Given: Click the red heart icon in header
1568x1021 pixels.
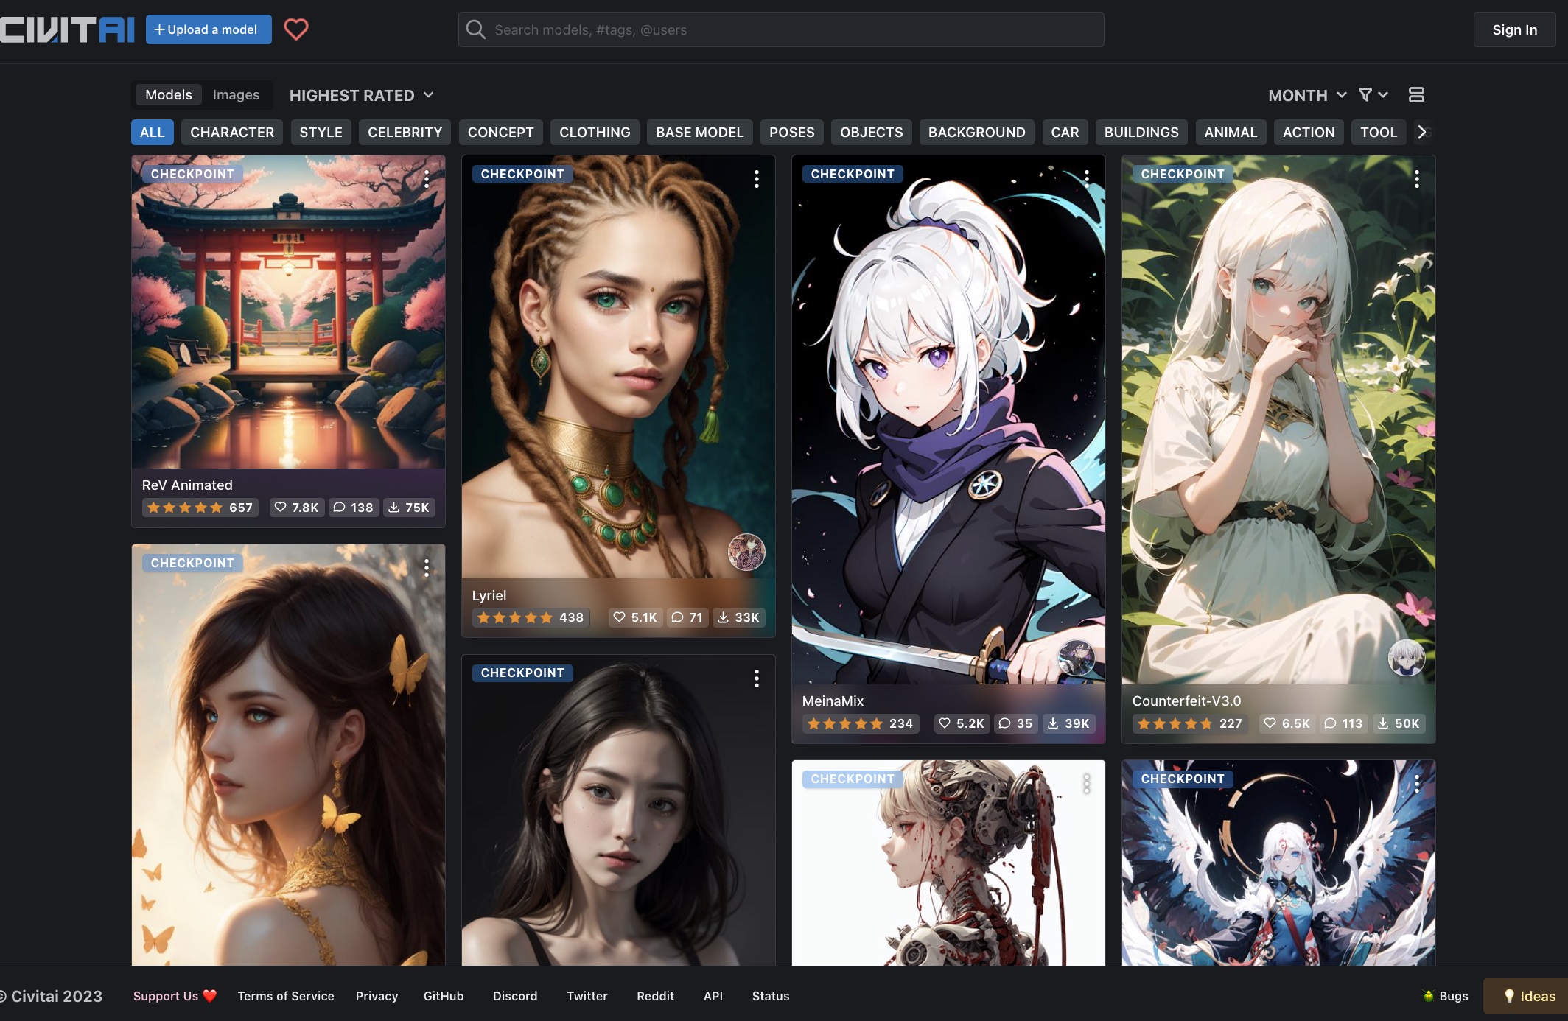Looking at the screenshot, I should [x=296, y=29].
